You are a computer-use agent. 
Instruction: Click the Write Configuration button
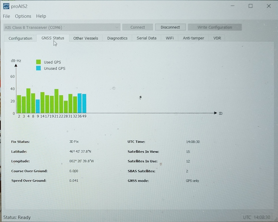[x=215, y=27]
